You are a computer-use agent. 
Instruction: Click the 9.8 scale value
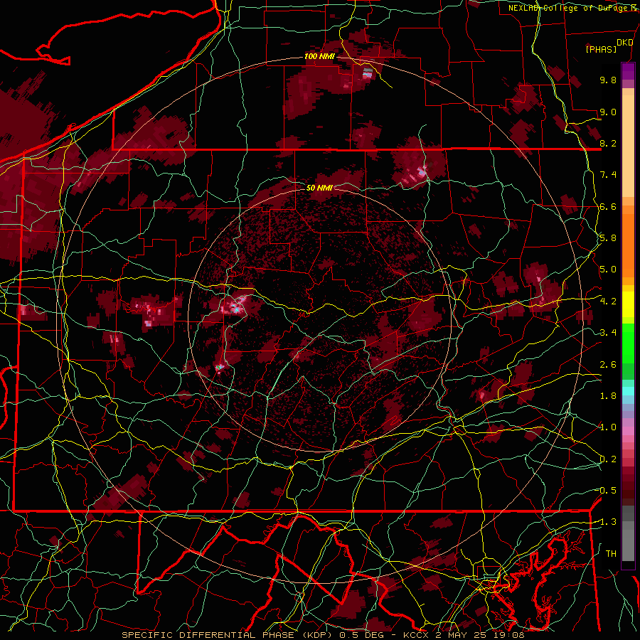(x=608, y=80)
